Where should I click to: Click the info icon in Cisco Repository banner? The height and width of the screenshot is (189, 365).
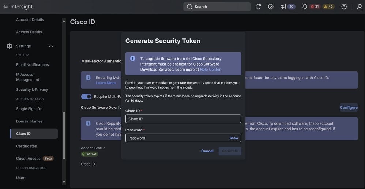88,123
